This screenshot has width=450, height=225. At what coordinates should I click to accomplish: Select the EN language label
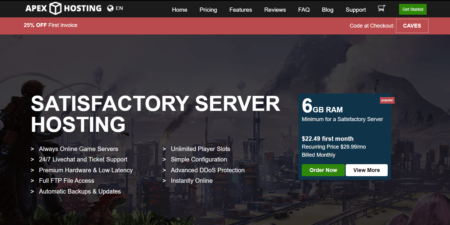click(119, 8)
